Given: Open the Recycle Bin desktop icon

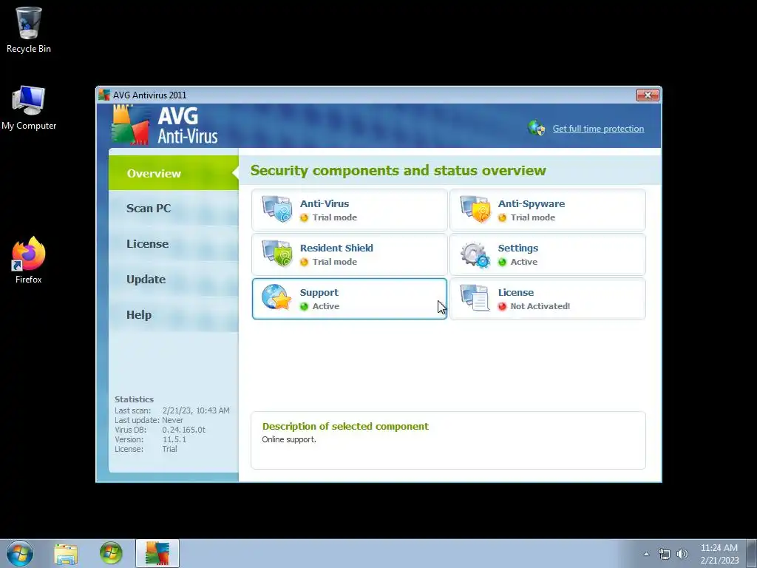Looking at the screenshot, I should point(29,30).
